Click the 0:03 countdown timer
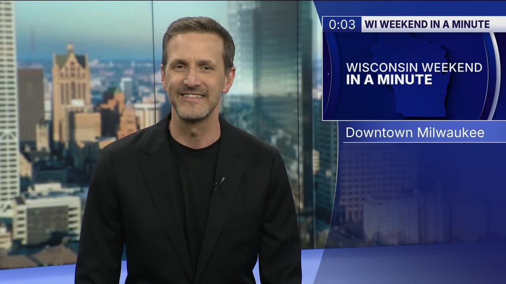 (342, 24)
